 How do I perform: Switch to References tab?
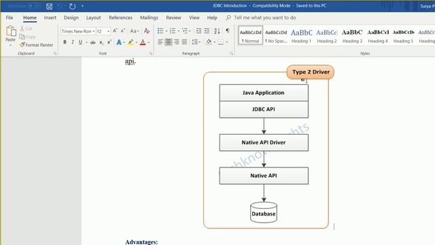click(x=120, y=18)
